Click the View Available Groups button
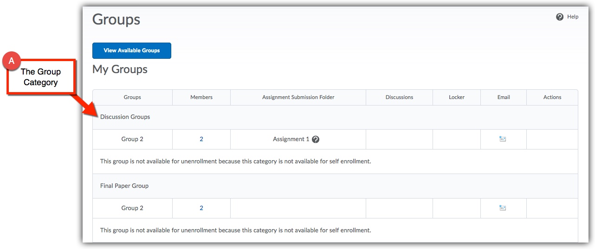This screenshot has height=249, width=595. click(x=132, y=50)
